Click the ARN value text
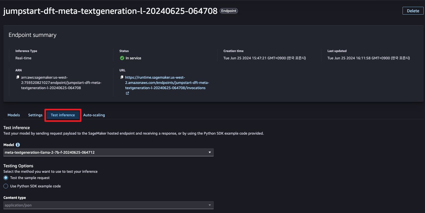Screen dimensions: 425x213 tap(61, 83)
